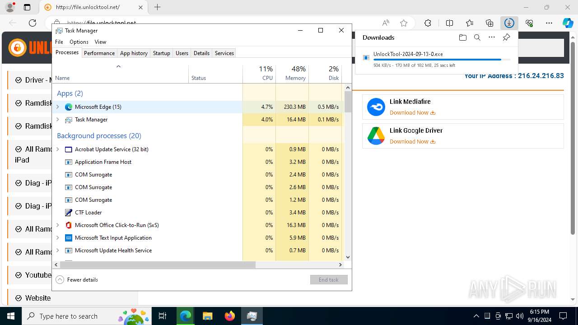The width and height of the screenshot is (578, 325).
Task: Switch to Services tab
Action: coord(224,53)
